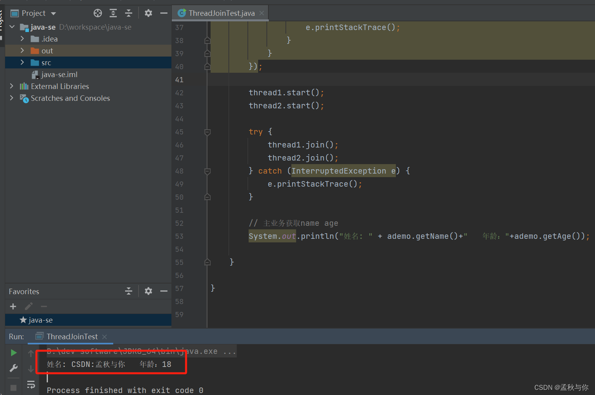Click the Collapse All icon in Project panel
The height and width of the screenshot is (395, 595).
(x=129, y=13)
